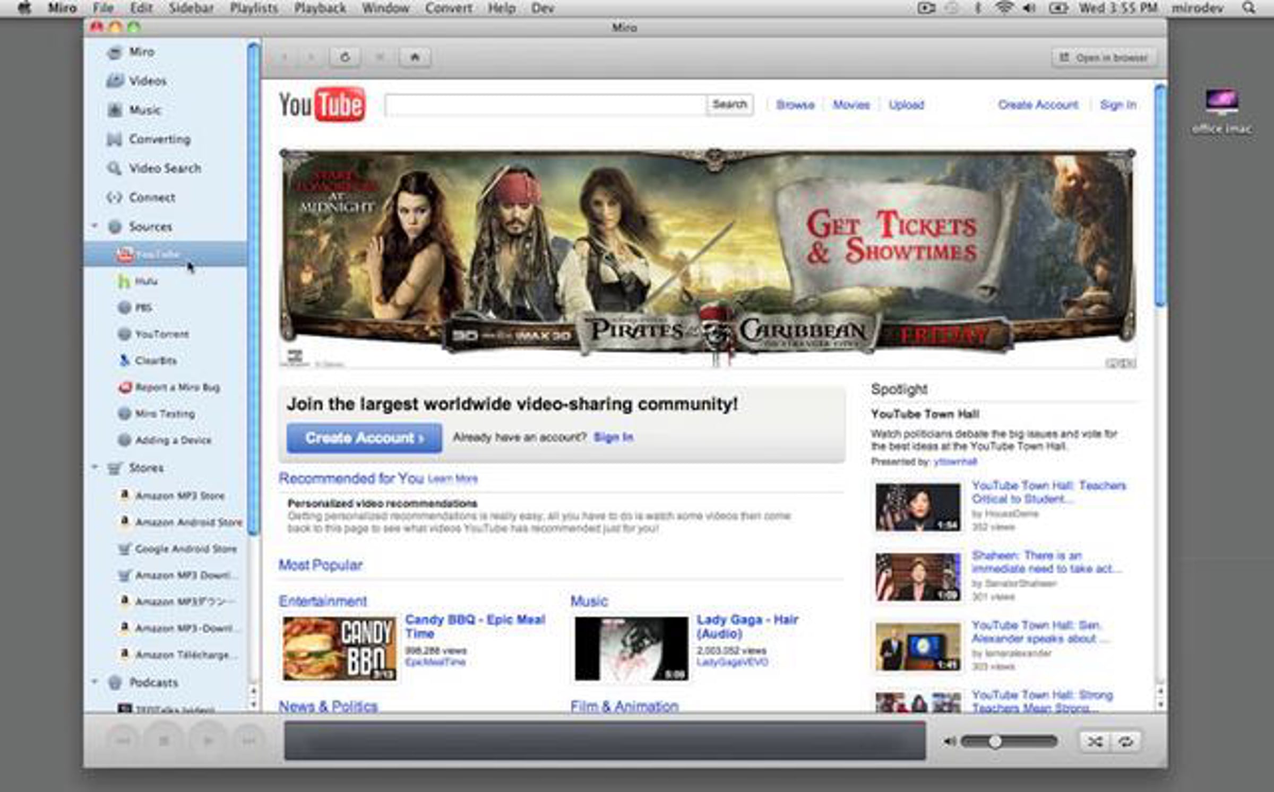1274x792 pixels.
Task: Open Spotlight search in menu bar
Action: 1249,8
